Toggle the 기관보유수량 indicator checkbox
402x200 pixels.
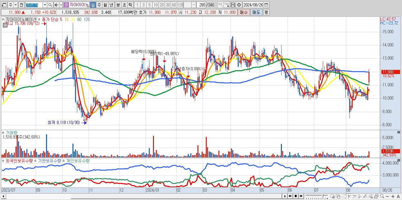[x=36, y=160]
